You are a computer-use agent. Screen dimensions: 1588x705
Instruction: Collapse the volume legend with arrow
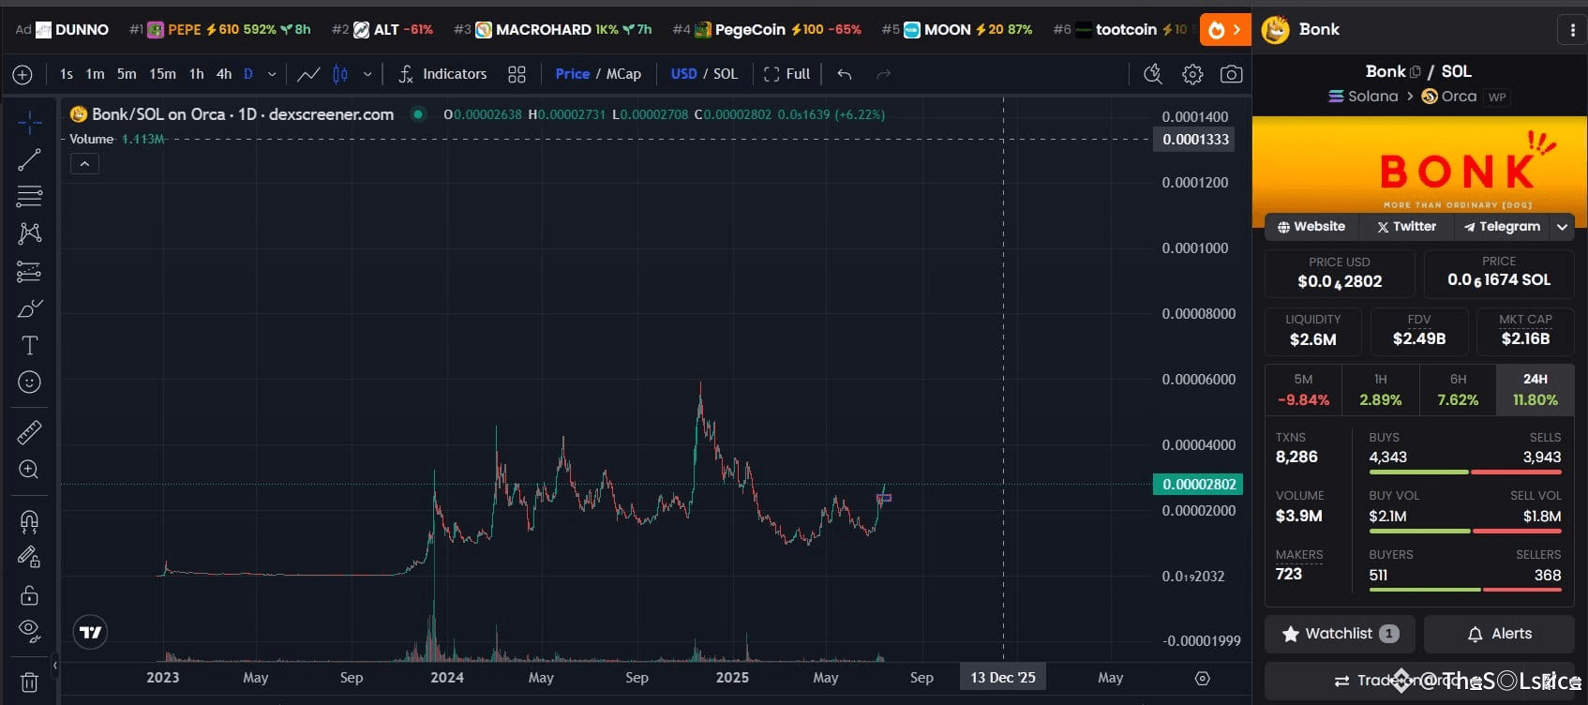[x=84, y=164]
